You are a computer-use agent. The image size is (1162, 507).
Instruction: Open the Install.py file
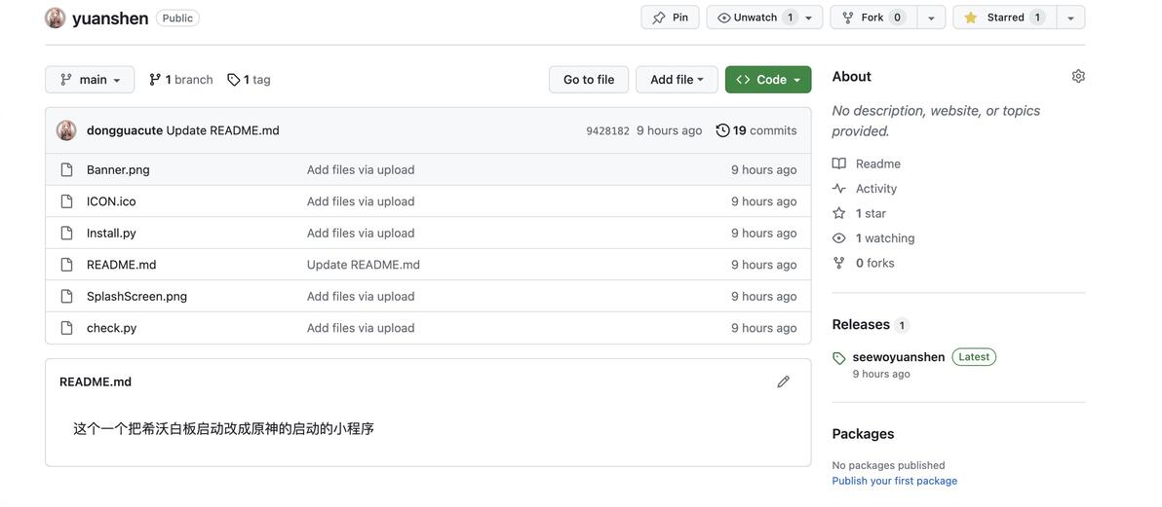[111, 233]
